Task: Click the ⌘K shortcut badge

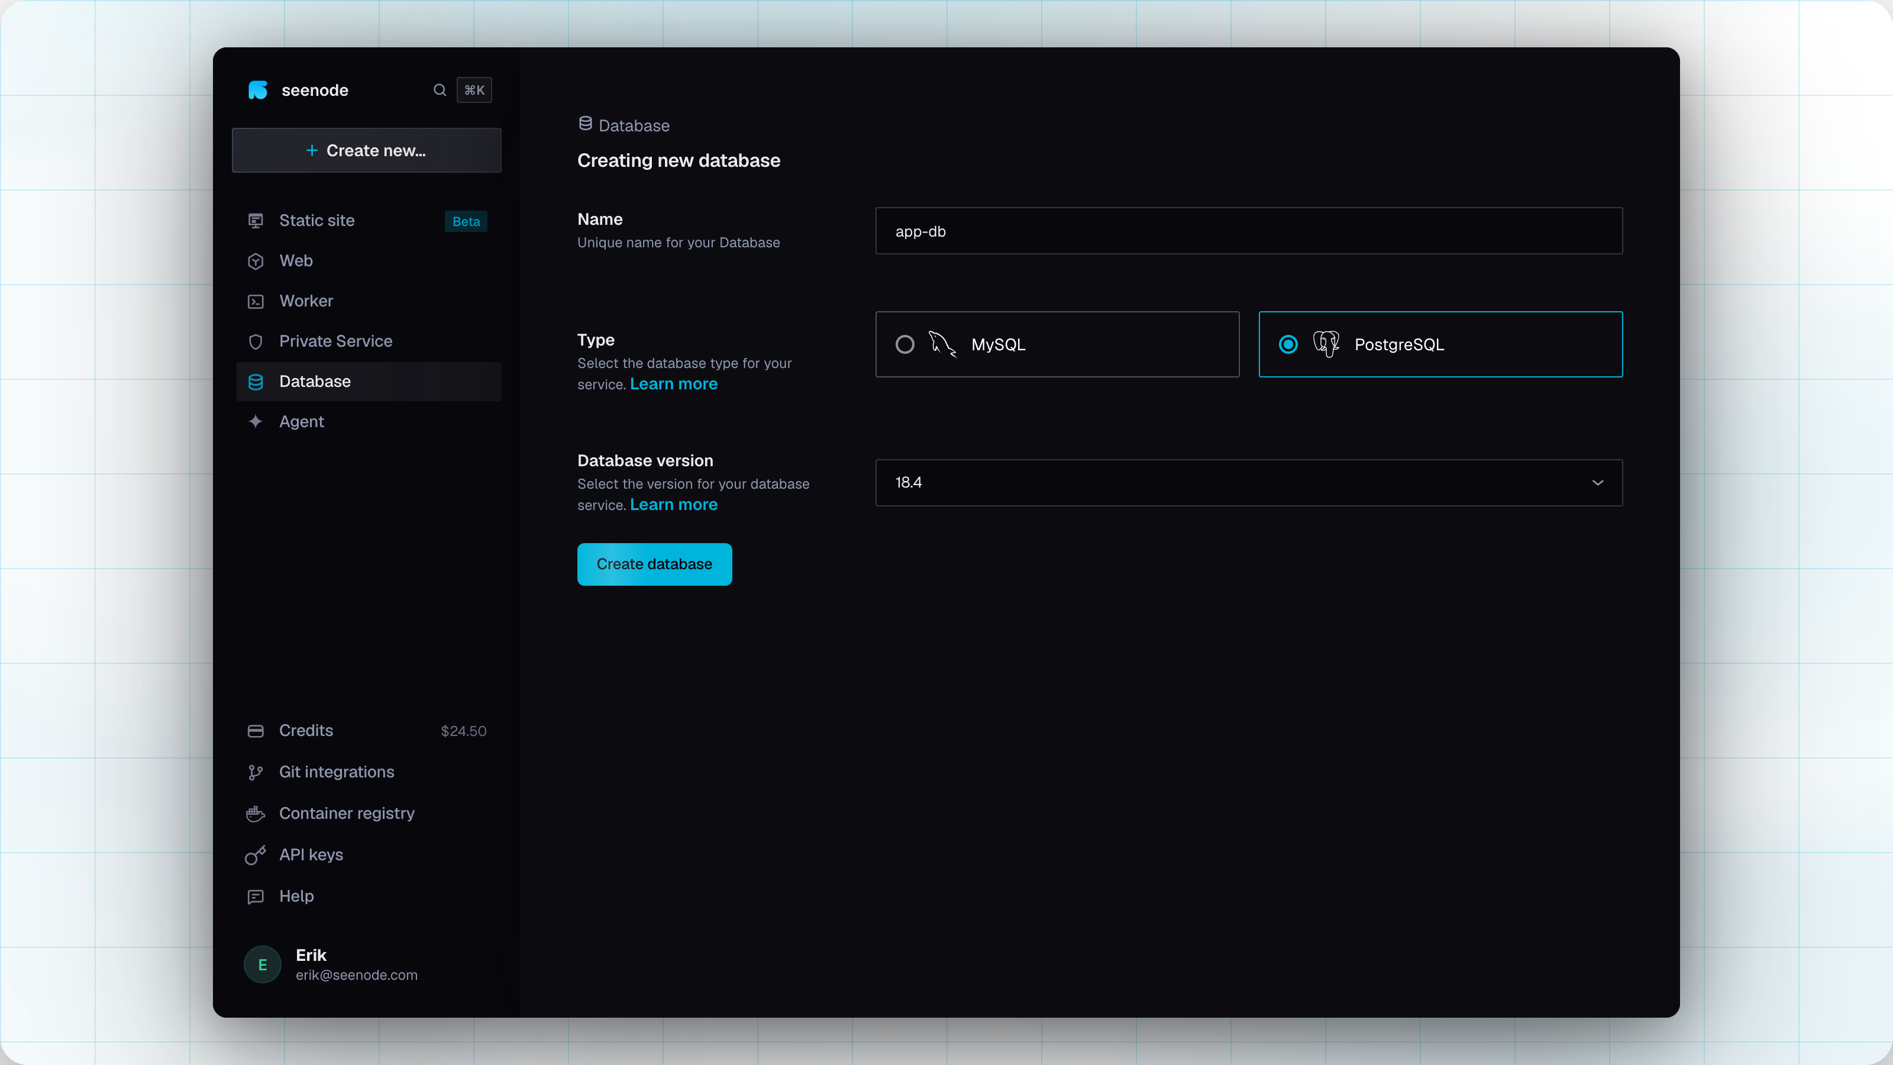Action: [474, 90]
